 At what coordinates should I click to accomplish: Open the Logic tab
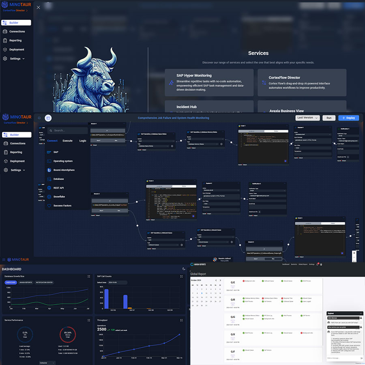[83, 141]
